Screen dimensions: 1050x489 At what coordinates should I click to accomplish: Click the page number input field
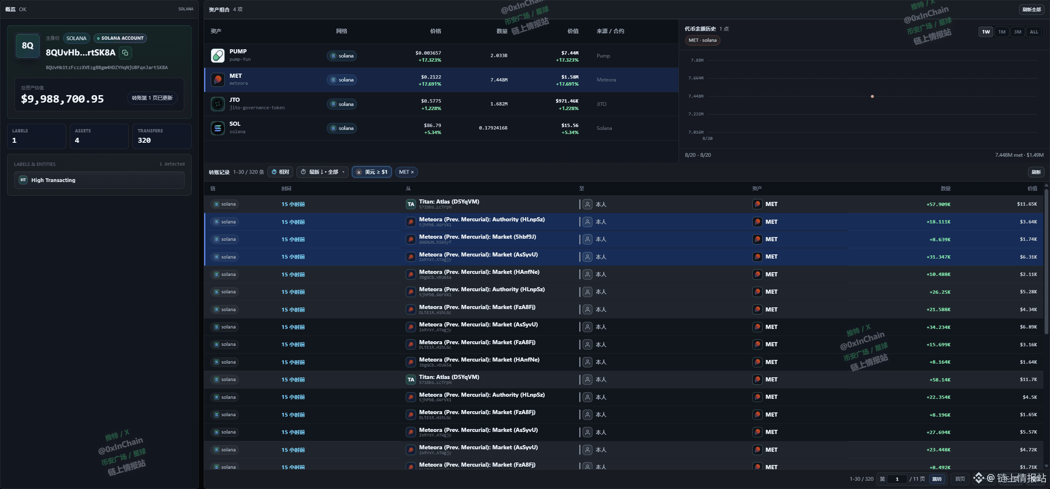tap(897, 479)
